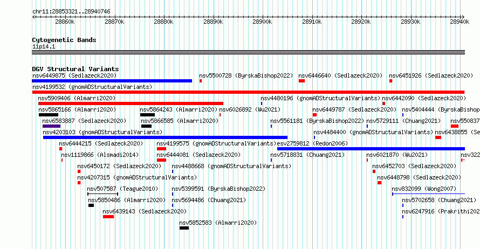
Task: Open nsv4480196 (gnomADStructuralVariants) variant
Action: [x=320, y=98]
